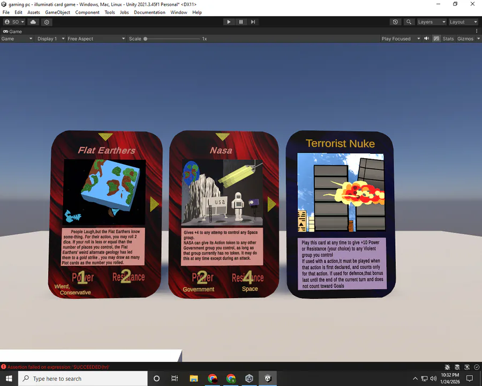
Task: Toggle Mute Audio speaker icon
Action: pos(427,39)
